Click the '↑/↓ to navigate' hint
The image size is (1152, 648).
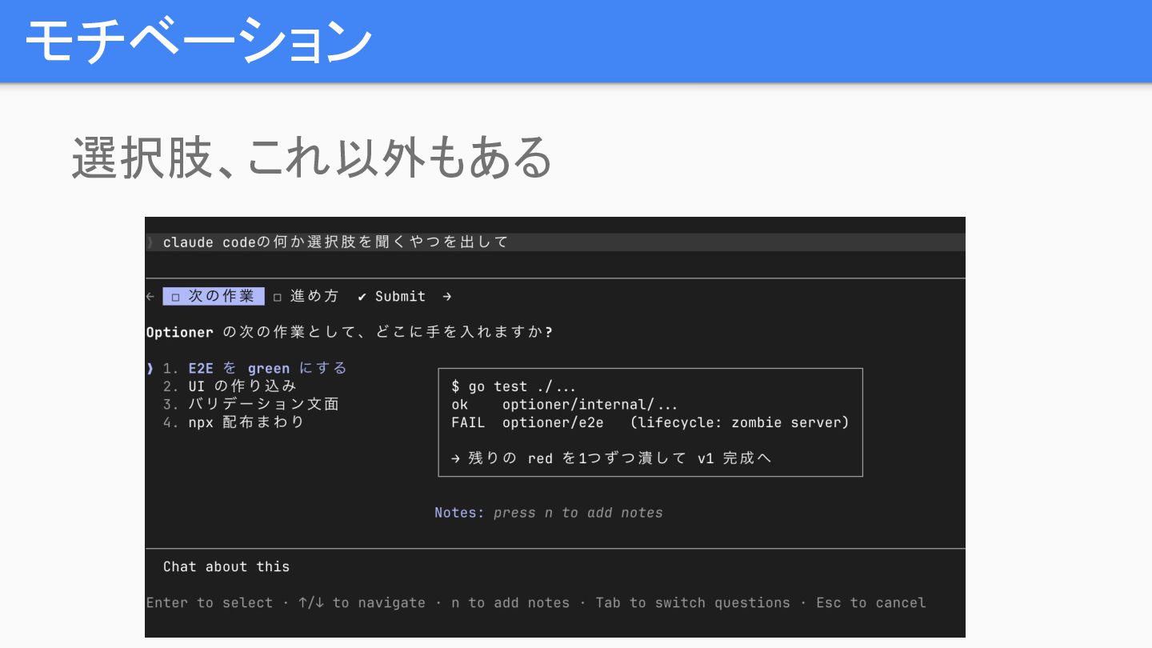(362, 602)
